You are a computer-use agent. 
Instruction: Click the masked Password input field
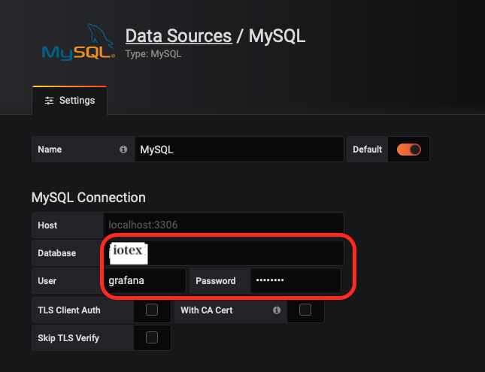[x=295, y=281]
